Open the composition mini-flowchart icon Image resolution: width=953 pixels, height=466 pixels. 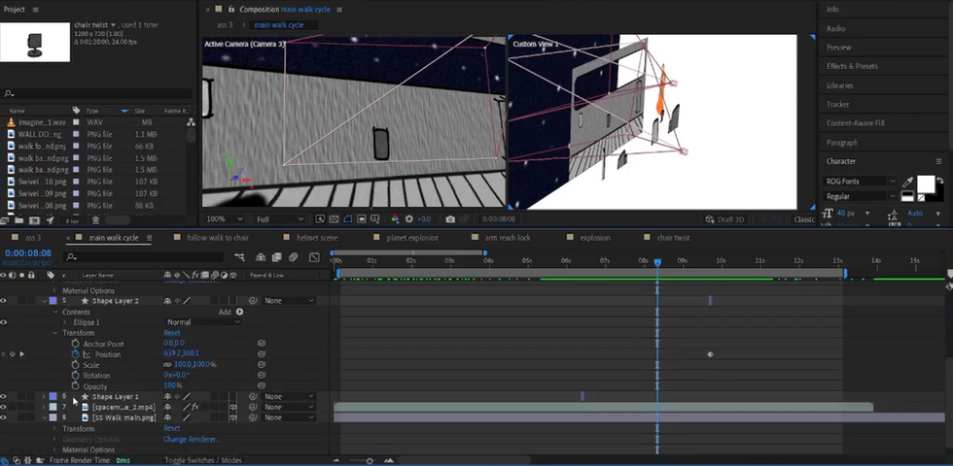239,257
